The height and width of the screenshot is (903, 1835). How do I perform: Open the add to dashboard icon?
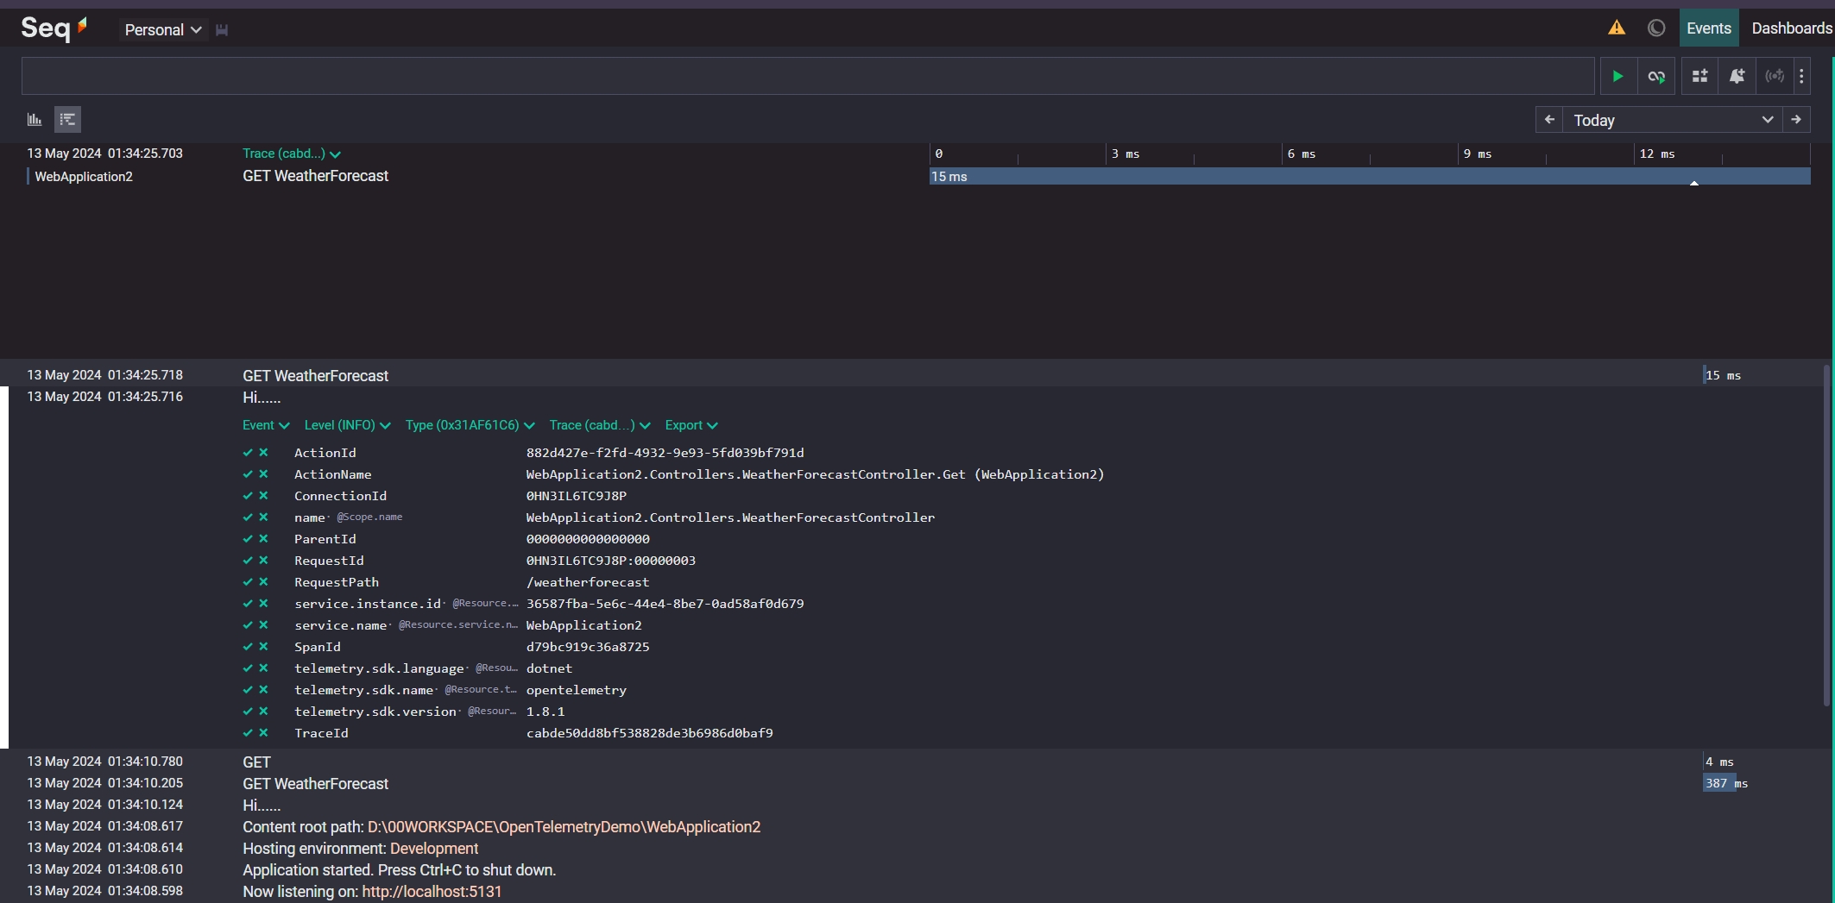tap(1699, 76)
